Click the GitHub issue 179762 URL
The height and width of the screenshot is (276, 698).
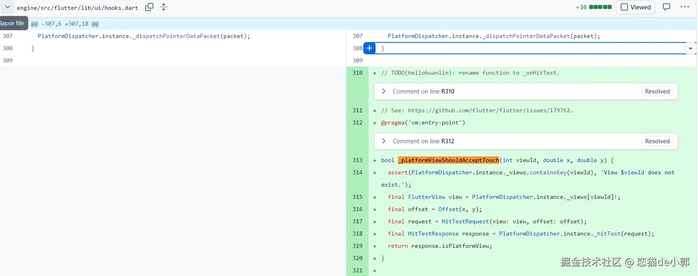click(489, 110)
